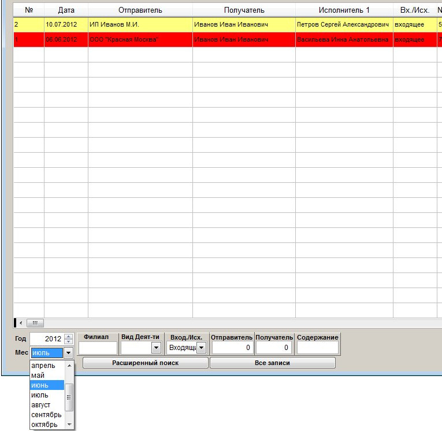Click Васильева Инна Анатольевна cell

(344, 39)
